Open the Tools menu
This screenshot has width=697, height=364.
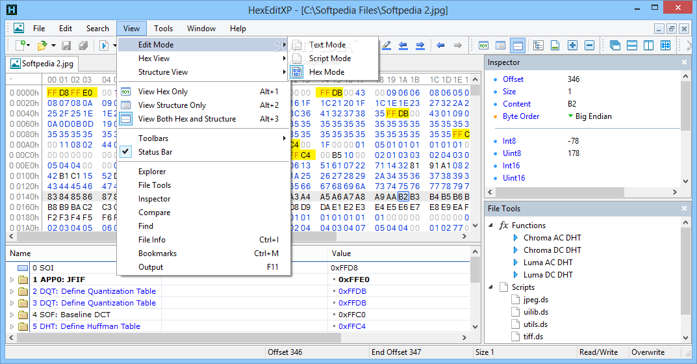click(163, 29)
